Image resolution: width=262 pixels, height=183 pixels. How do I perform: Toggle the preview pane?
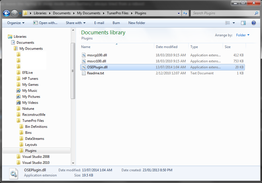click(243, 23)
